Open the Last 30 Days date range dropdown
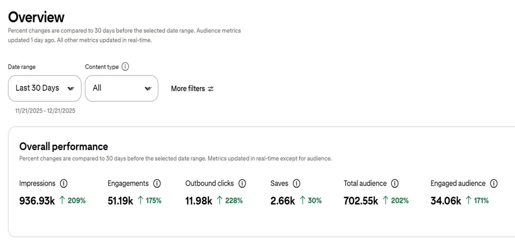 [44, 88]
